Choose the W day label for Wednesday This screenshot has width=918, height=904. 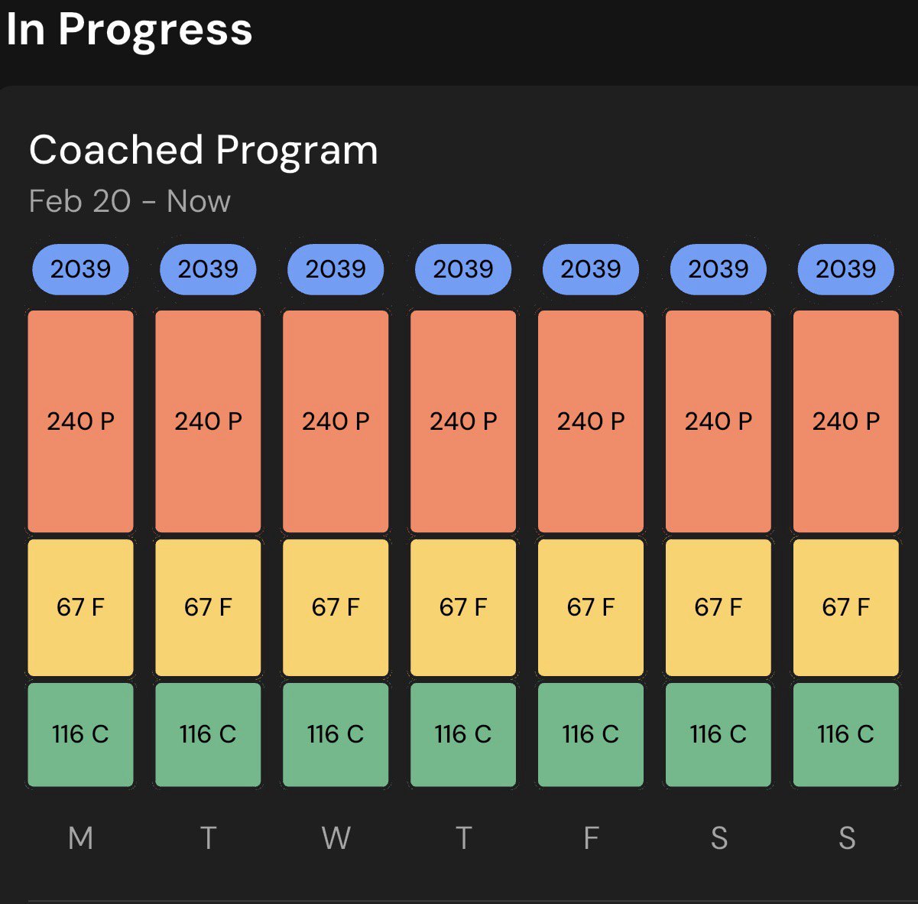[x=336, y=838]
